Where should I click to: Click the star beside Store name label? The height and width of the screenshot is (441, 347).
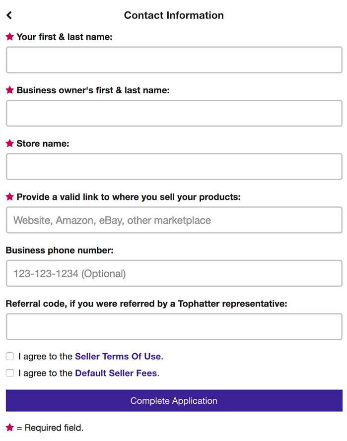[9, 143]
